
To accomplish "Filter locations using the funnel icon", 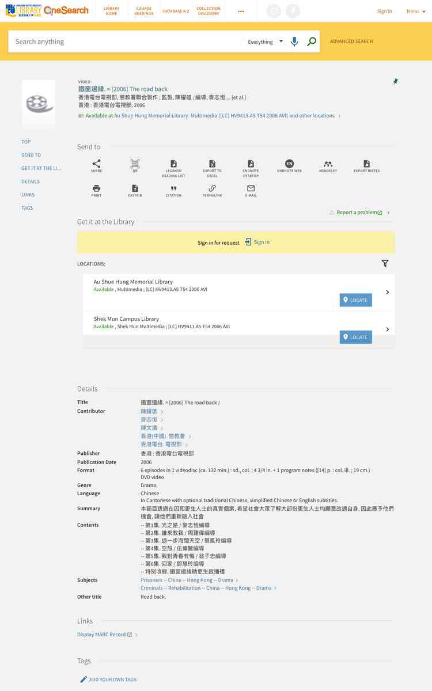I will pyautogui.click(x=385, y=264).
